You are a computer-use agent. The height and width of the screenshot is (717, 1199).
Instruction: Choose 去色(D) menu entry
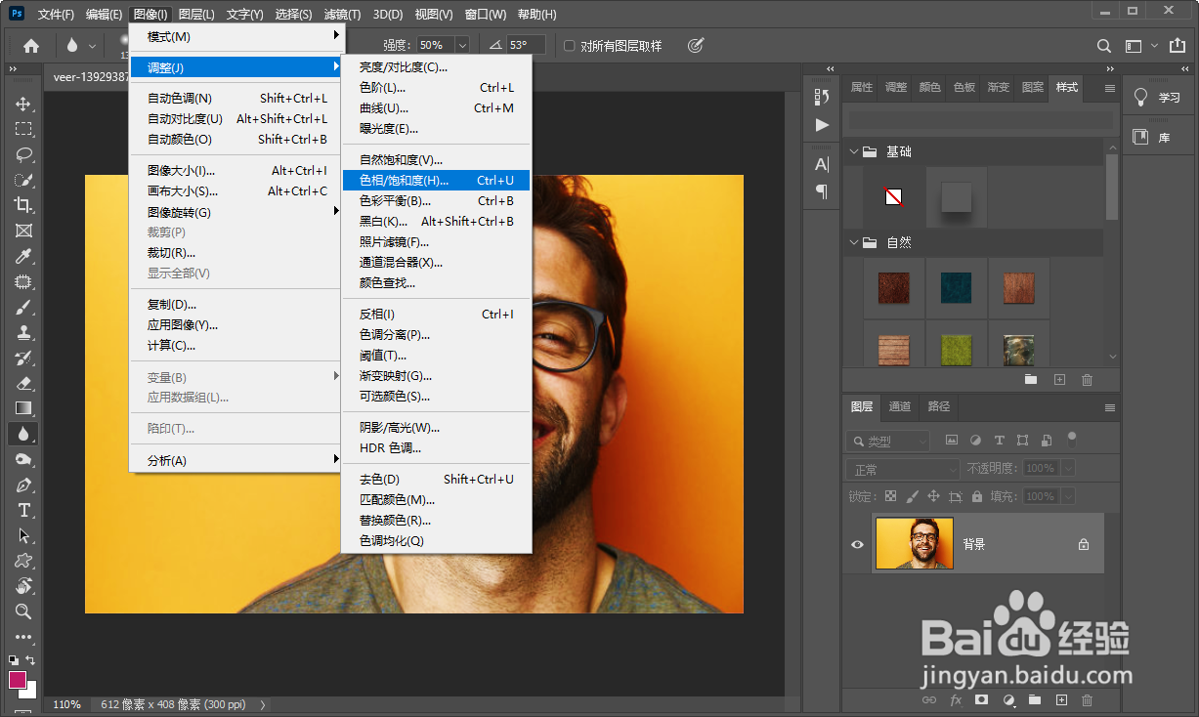pos(436,480)
